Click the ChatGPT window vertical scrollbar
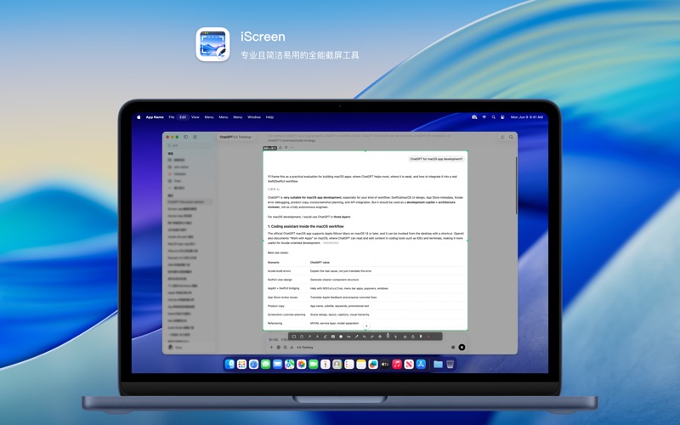680x425 pixels. coord(516,185)
